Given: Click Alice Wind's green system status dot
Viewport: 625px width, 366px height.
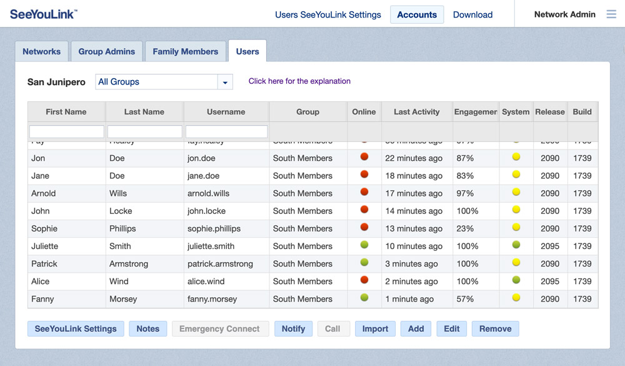Looking at the screenshot, I should tap(516, 280).
